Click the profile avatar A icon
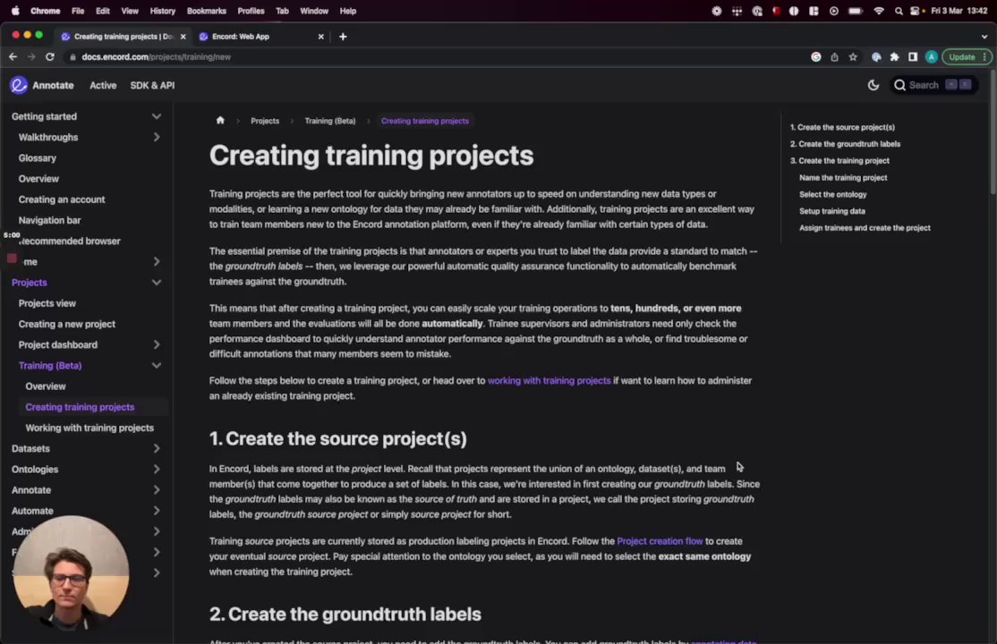Screen dimensions: 997x644 [931, 57]
